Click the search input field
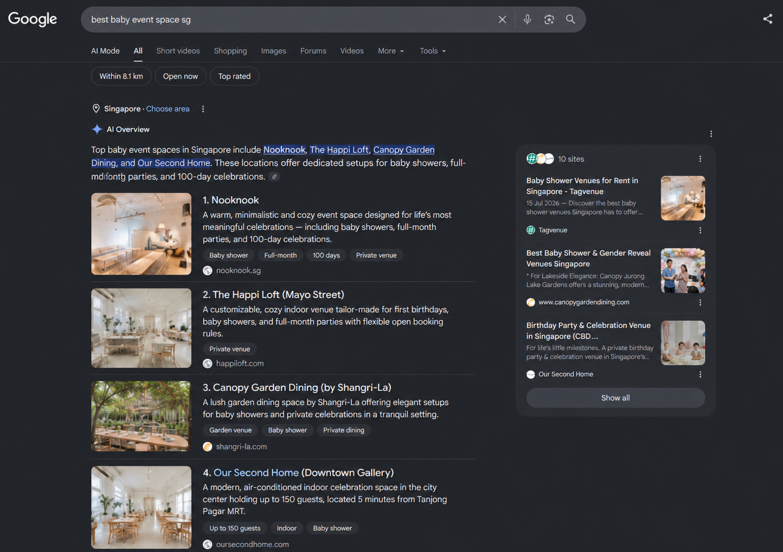The image size is (783, 552). point(288,19)
